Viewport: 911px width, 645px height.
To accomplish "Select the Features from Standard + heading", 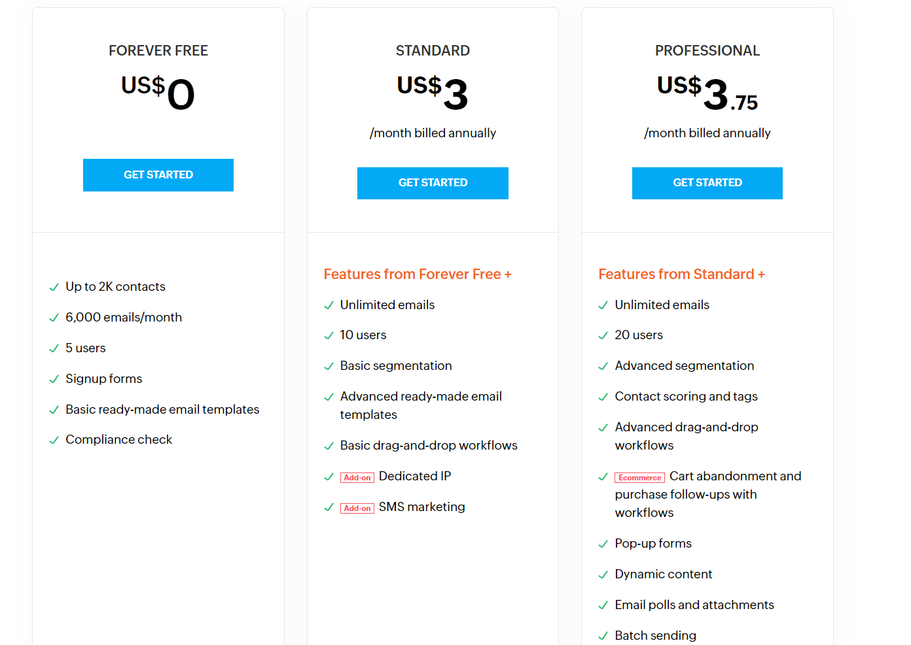I will pos(682,274).
